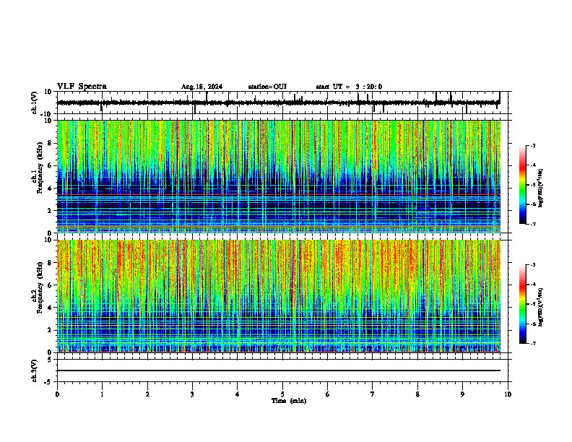Click the "-3" tick on ch.2 color bar
Image resolution: width=572 pixels, height=442 pixels.
pyautogui.click(x=533, y=265)
